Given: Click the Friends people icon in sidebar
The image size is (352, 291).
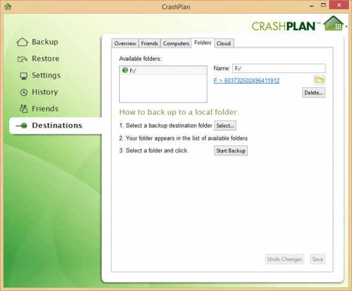Looking at the screenshot, I should click(x=24, y=109).
